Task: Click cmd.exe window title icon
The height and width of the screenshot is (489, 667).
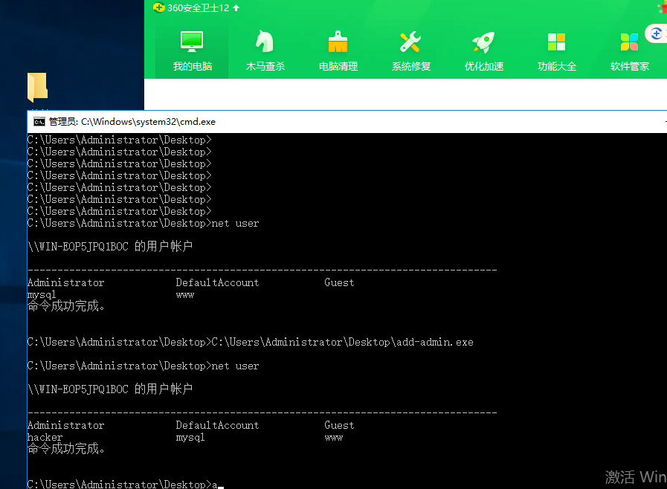Action: pos(39,122)
